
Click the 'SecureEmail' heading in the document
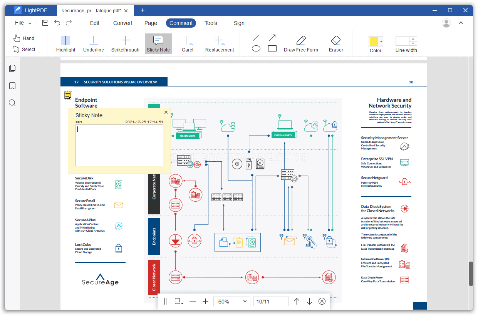pos(85,201)
